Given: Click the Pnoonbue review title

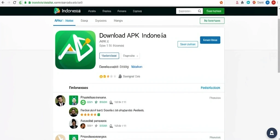Looking at the screenshot, I should [x=94, y=98].
